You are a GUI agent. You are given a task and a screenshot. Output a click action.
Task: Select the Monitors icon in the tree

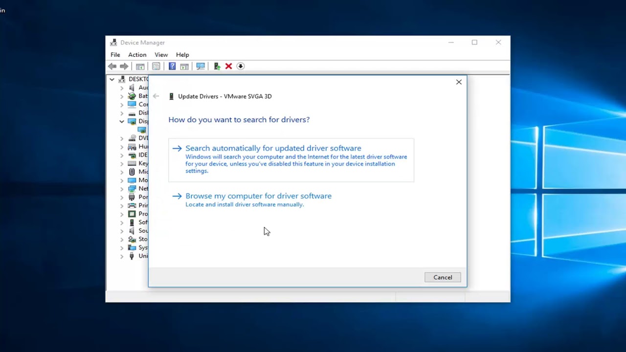pos(132,180)
